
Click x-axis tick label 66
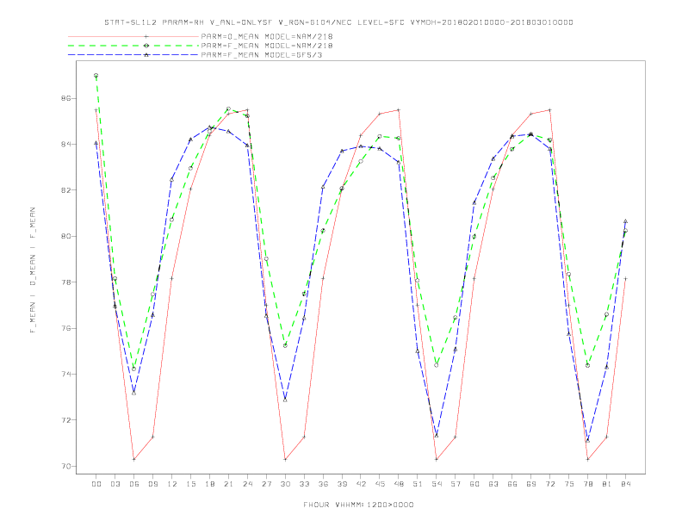pos(512,484)
